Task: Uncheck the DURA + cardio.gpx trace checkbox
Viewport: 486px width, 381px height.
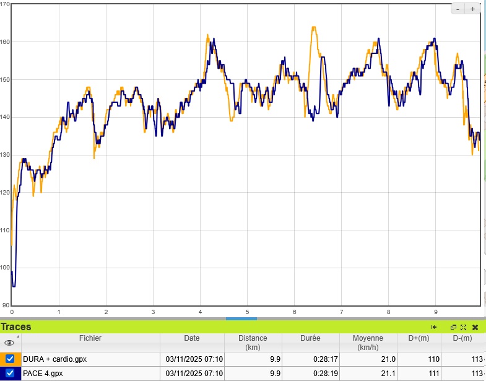Action: pos(10,359)
